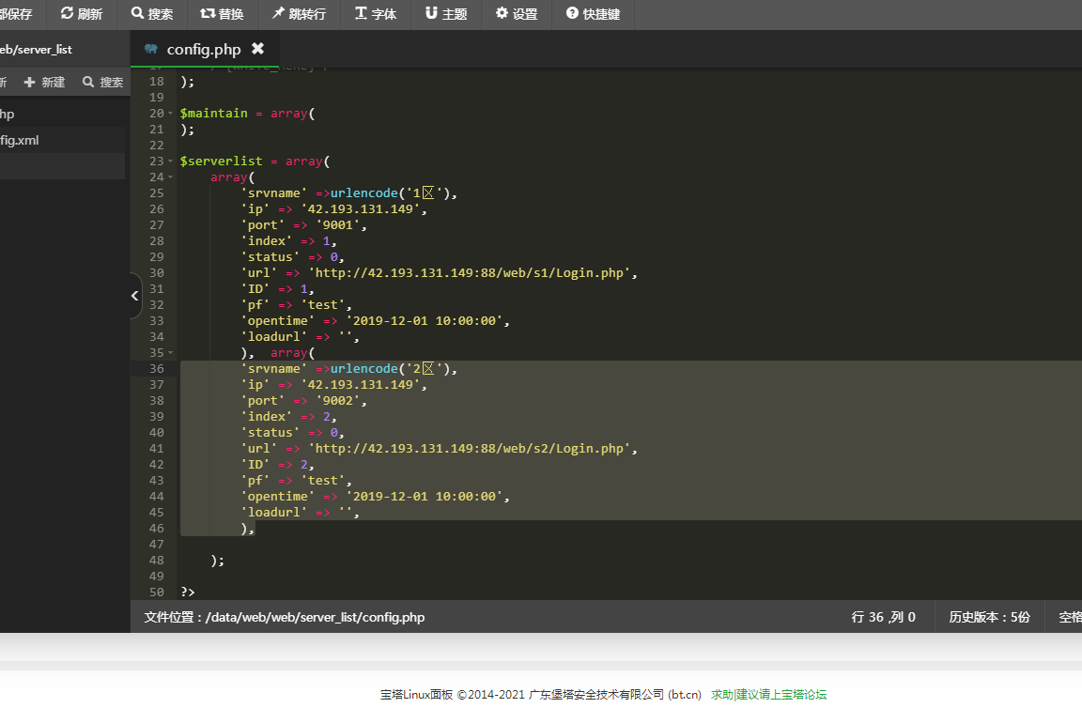Open the 历史版本 history versions
The height and width of the screenshot is (708, 1082).
click(x=989, y=617)
